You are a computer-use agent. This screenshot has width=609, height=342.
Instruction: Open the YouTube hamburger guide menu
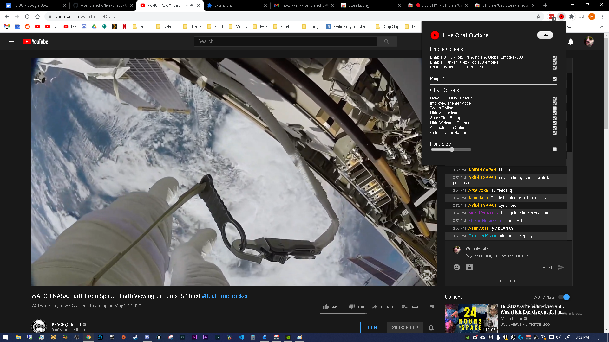11,41
